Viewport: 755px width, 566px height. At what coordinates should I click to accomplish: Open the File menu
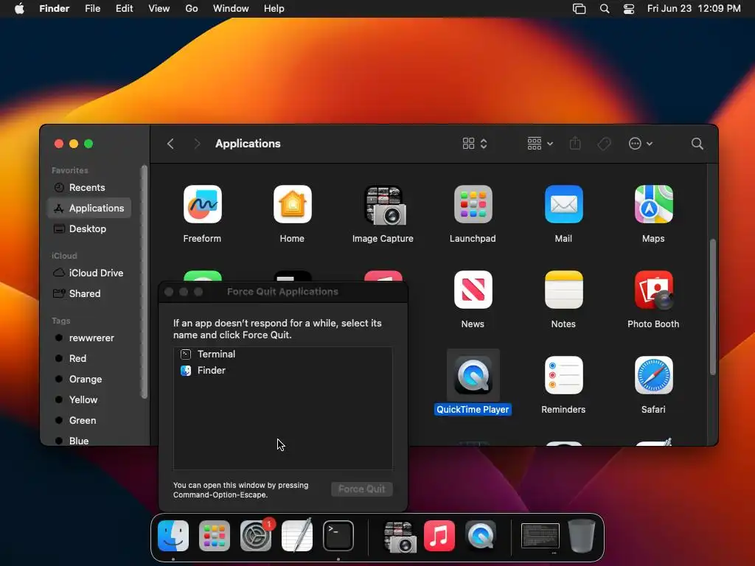coord(92,8)
